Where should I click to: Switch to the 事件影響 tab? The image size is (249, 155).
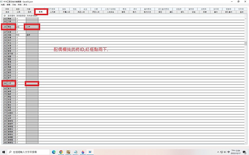[148, 9]
